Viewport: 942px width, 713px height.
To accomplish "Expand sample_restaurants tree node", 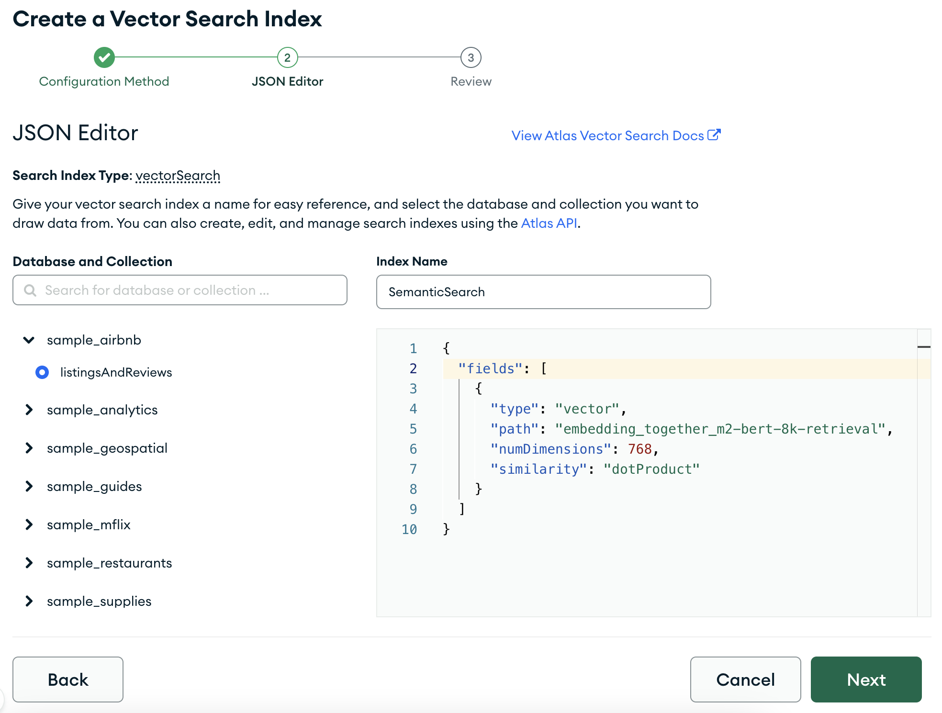I will coord(29,563).
